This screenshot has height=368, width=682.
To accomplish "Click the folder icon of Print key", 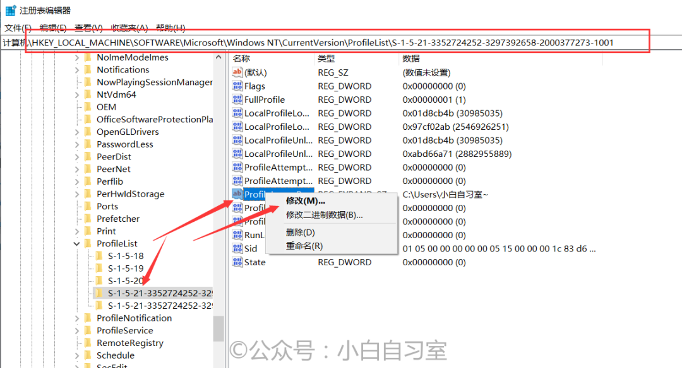I will coord(88,231).
